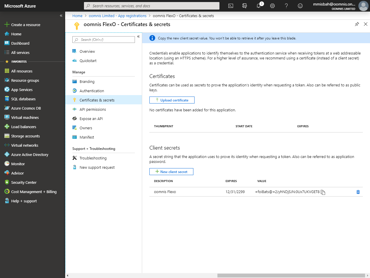This screenshot has height=278, width=370.
Task: Click the Upload certificate button
Action: point(172,100)
